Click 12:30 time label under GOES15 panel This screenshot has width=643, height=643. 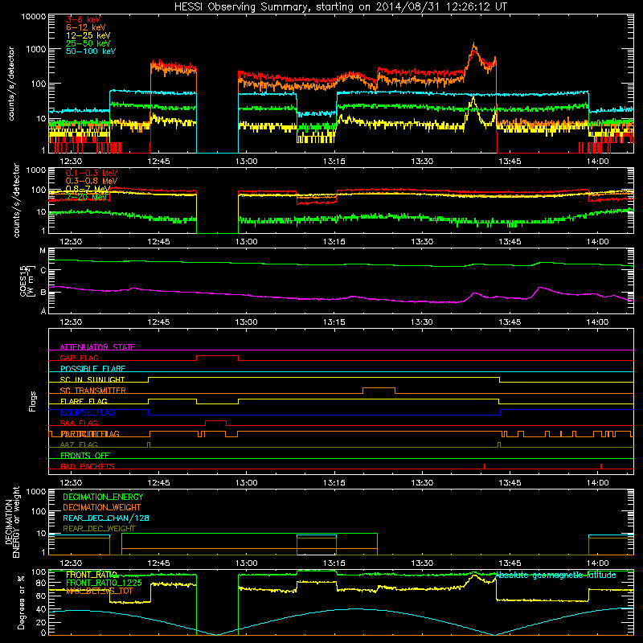coord(71,322)
